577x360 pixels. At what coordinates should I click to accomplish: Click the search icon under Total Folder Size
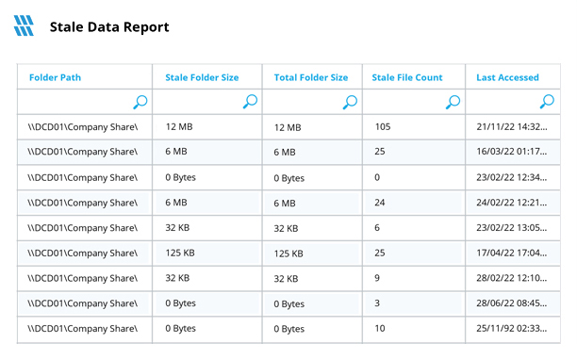click(x=350, y=102)
